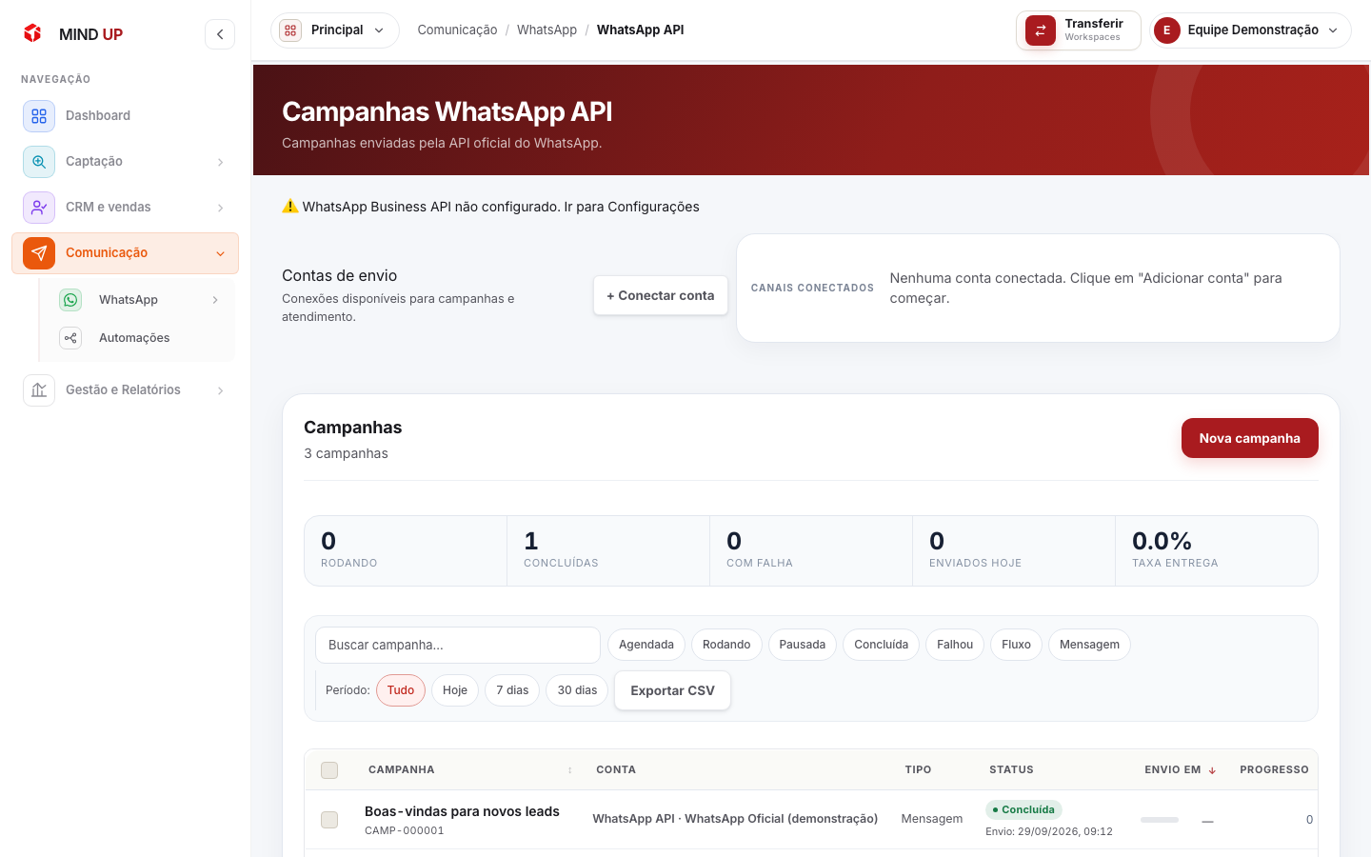Screen dimensions: 1371x857
Task: Click the Conectar conta button
Action: click(x=661, y=295)
